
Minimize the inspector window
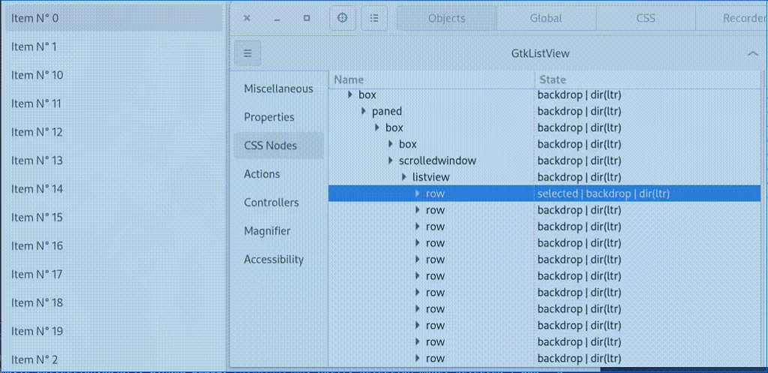tap(277, 18)
